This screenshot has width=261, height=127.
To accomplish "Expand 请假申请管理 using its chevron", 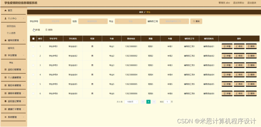I will click(x=24, y=93).
